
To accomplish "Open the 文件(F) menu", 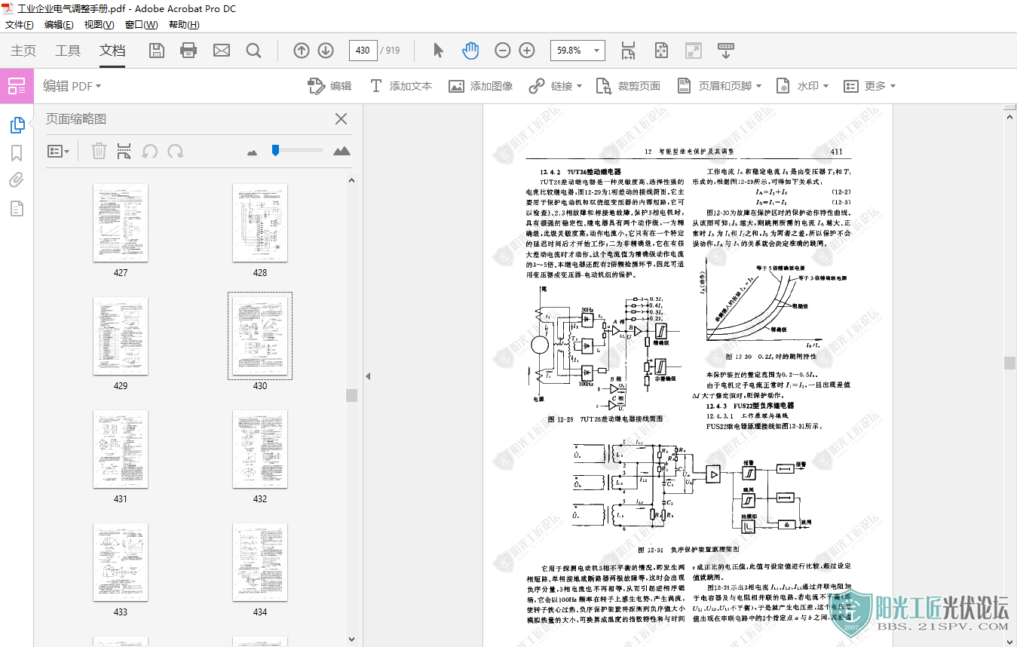I will [20, 25].
